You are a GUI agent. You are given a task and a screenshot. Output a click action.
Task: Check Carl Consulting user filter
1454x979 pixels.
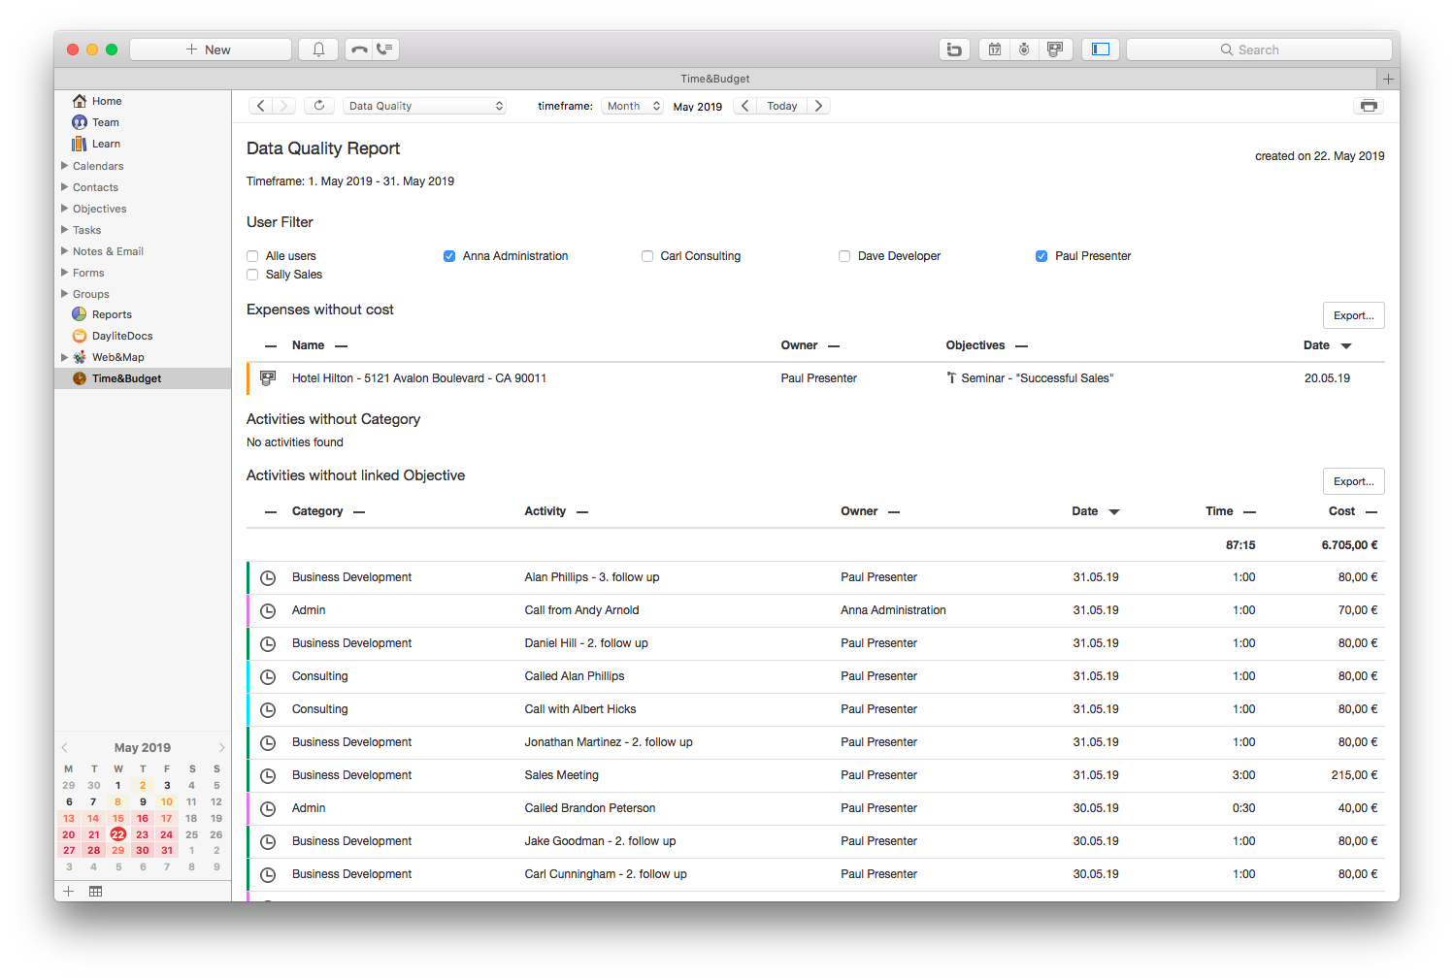(647, 256)
